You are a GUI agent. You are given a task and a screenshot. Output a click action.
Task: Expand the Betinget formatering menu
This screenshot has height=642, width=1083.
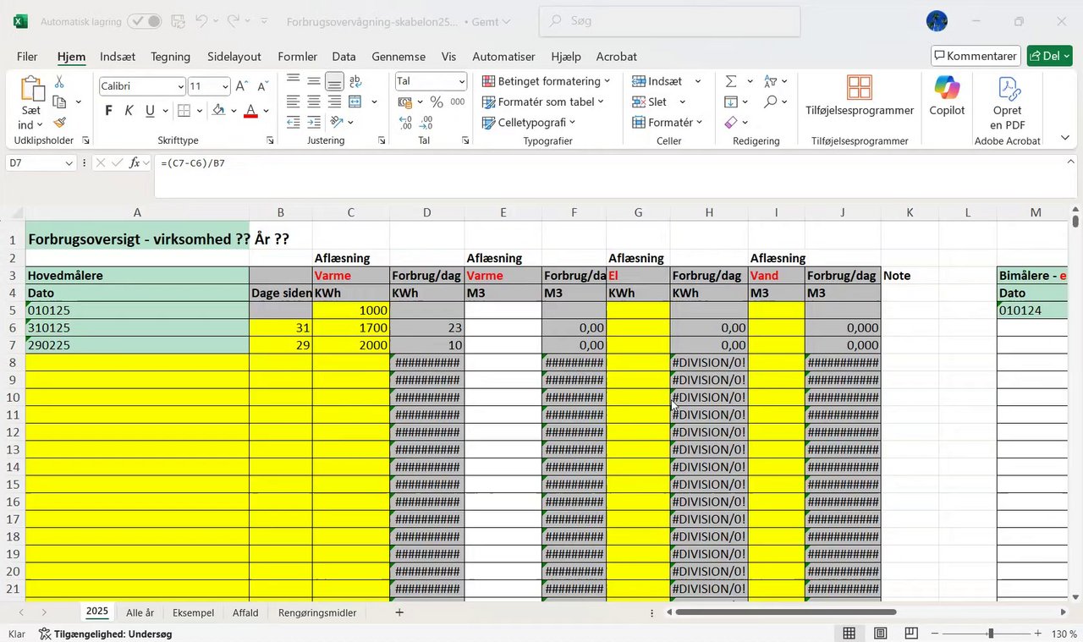pyautogui.click(x=546, y=81)
